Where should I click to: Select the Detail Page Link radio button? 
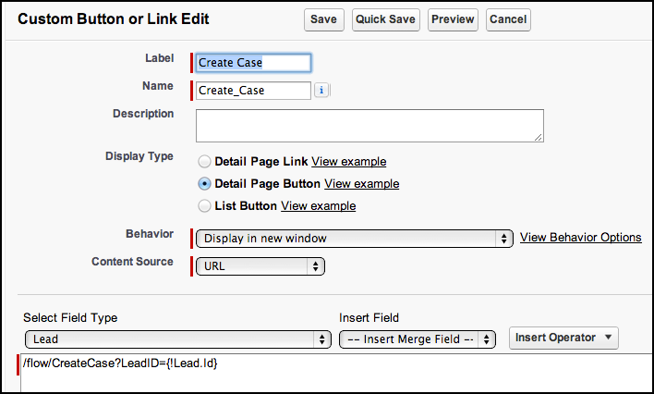click(204, 162)
